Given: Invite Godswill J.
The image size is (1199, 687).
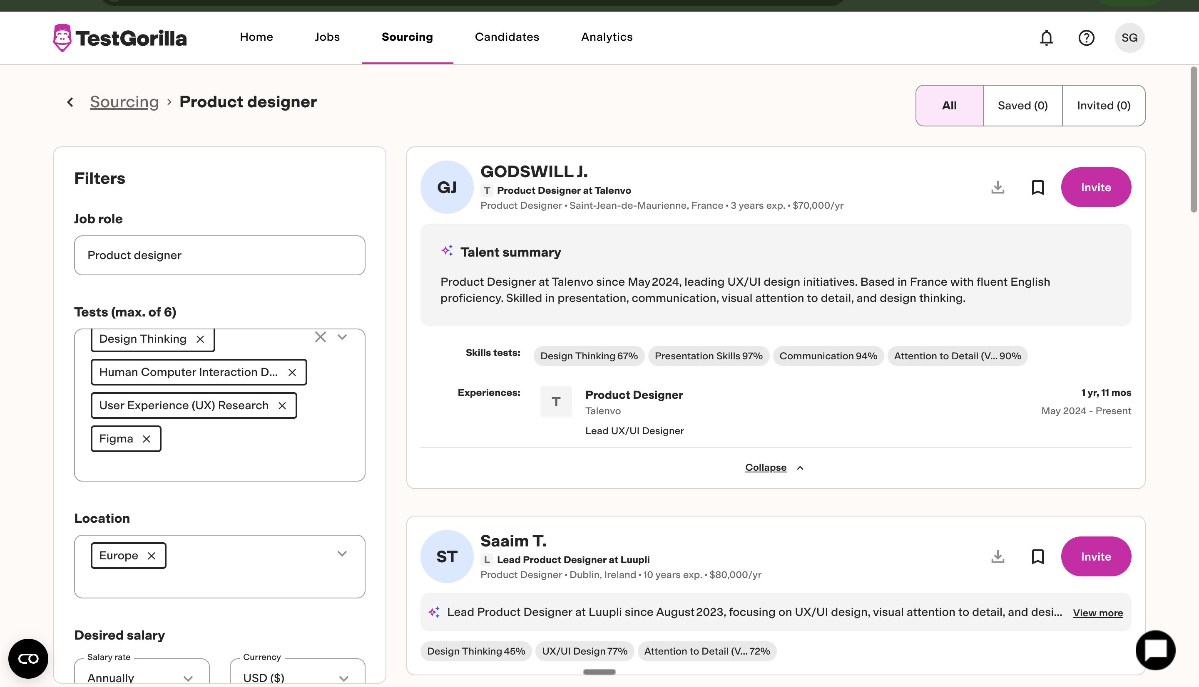Looking at the screenshot, I should click(x=1096, y=187).
